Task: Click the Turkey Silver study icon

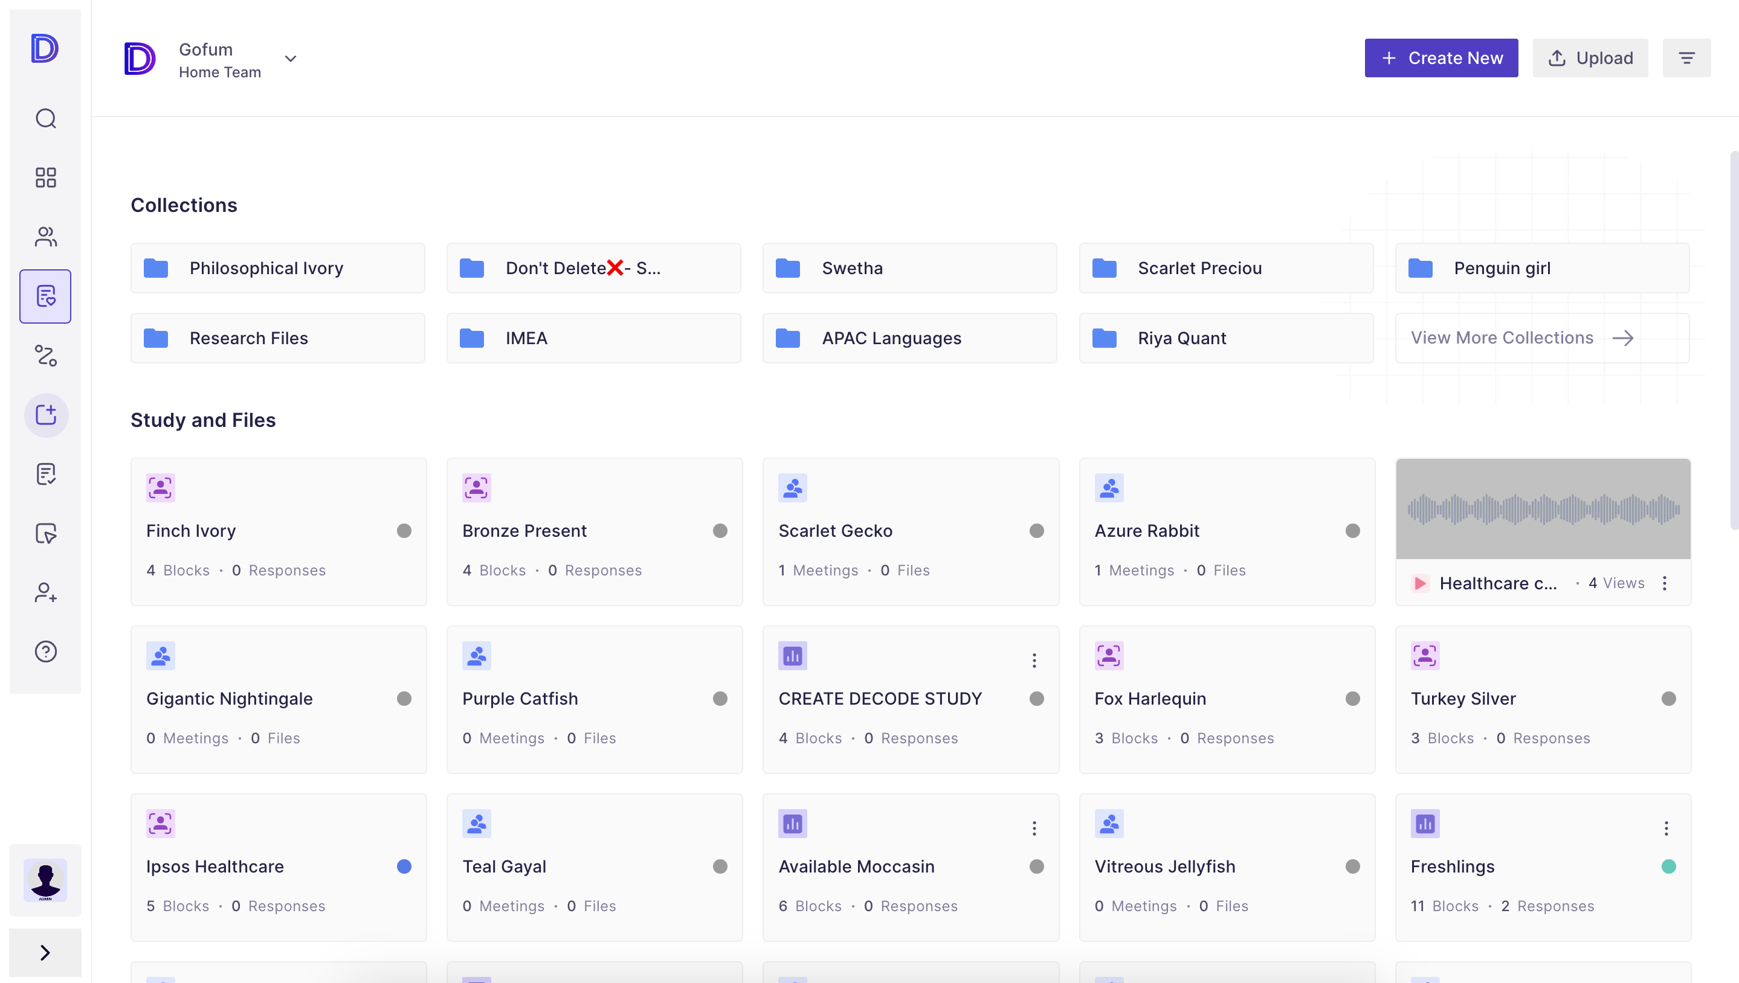Action: point(1425,656)
